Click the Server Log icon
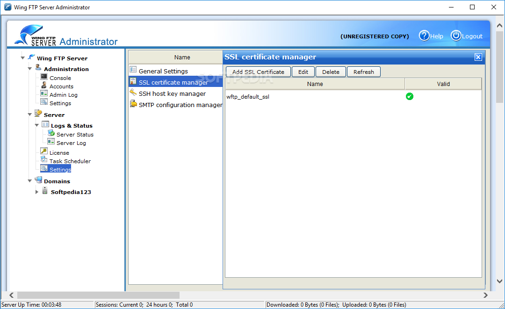Image resolution: width=505 pixels, height=309 pixels. tap(51, 141)
